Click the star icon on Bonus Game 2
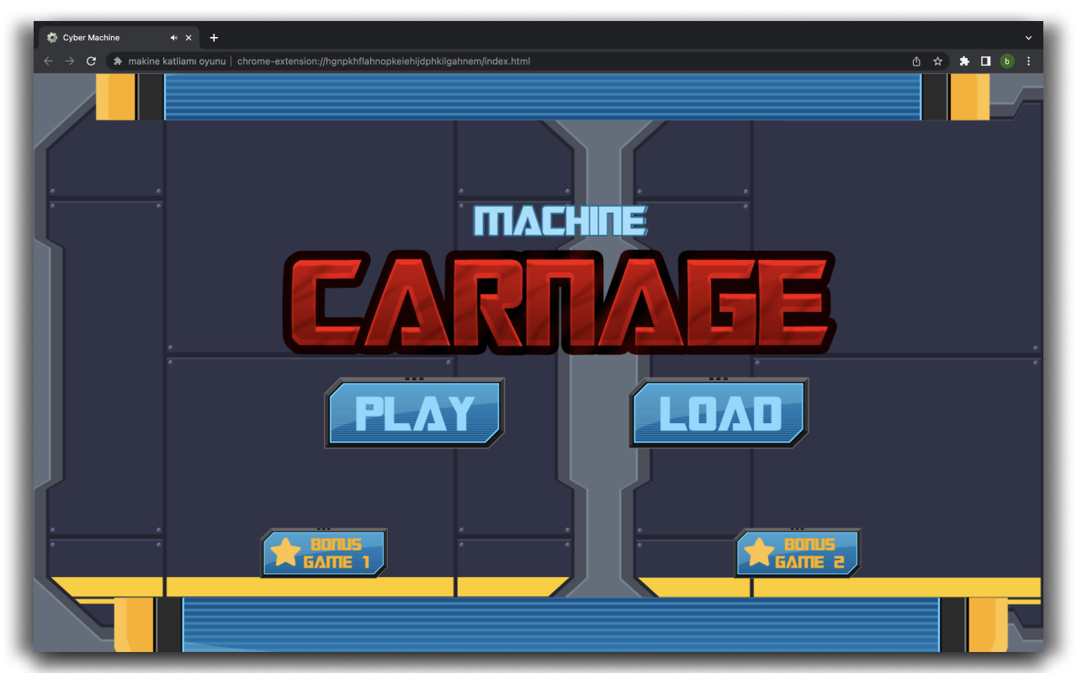 [x=760, y=553]
